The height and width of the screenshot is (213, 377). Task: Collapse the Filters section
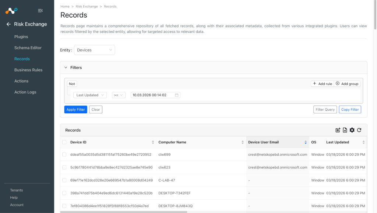point(66,67)
